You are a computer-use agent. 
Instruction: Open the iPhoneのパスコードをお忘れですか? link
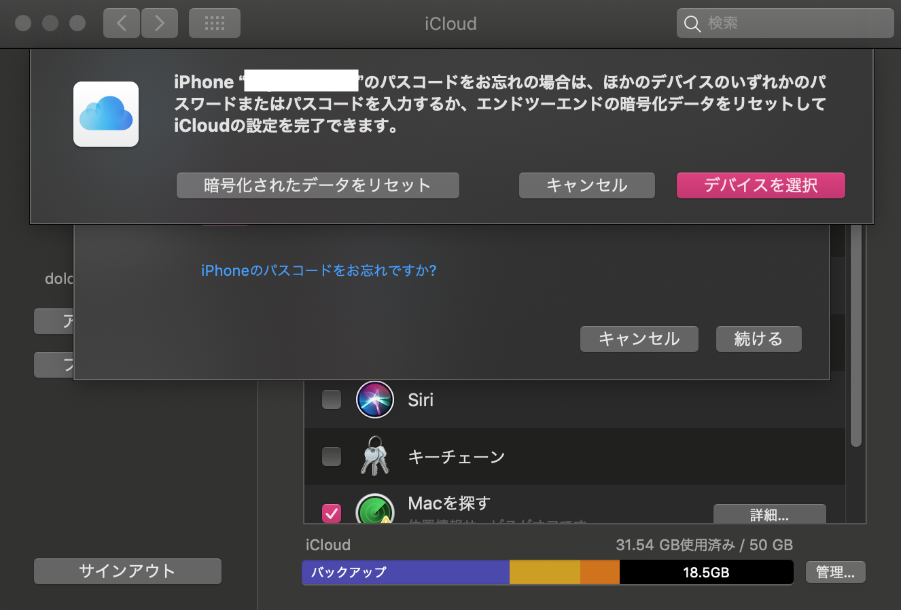319,270
